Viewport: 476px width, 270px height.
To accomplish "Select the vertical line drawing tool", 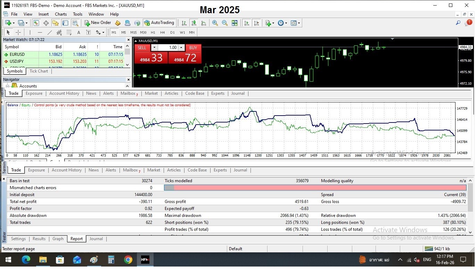I will (x=30, y=32).
